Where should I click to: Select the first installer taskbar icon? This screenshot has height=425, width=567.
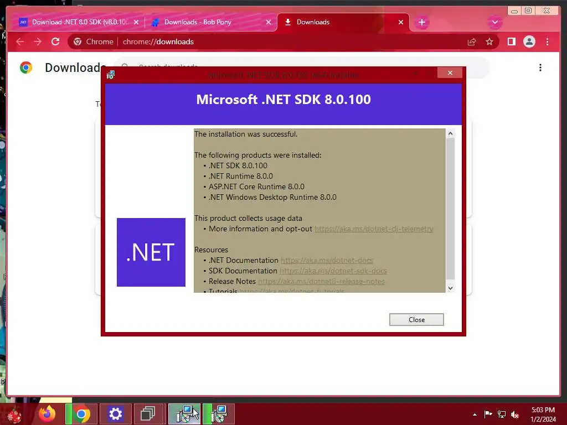click(184, 414)
